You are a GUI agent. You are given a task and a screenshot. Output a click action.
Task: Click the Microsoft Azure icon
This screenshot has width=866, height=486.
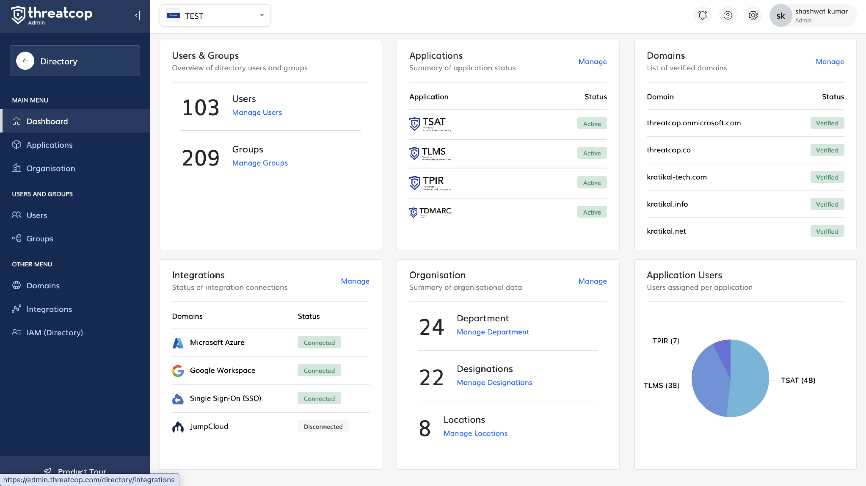click(178, 343)
